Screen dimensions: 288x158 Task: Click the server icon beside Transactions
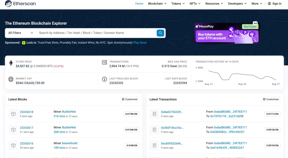click(104, 62)
